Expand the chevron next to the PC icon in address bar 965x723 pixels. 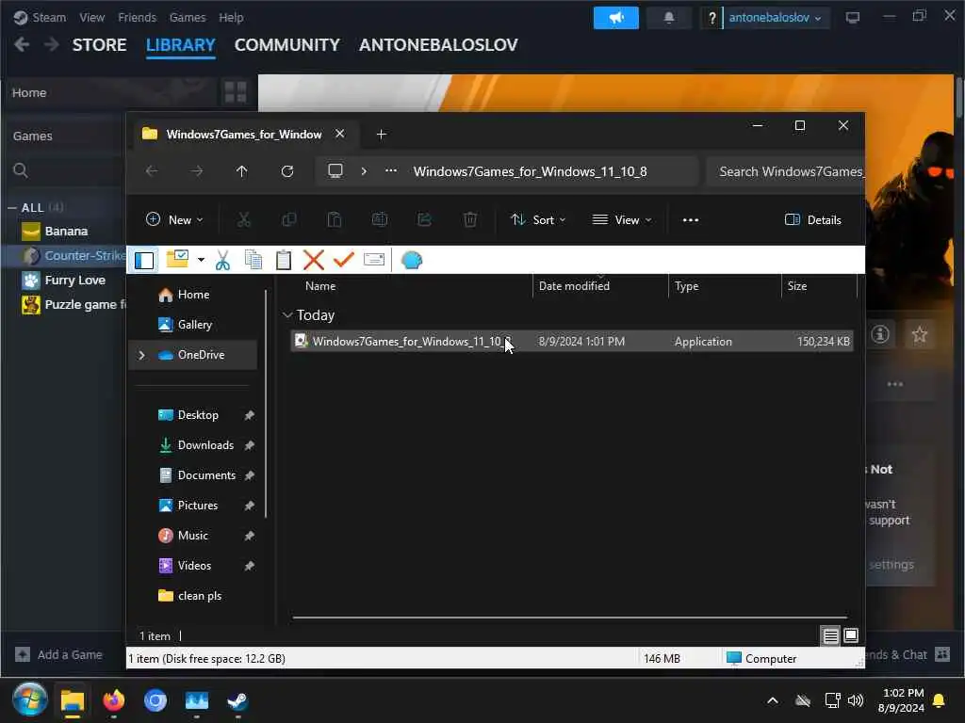[x=364, y=171]
